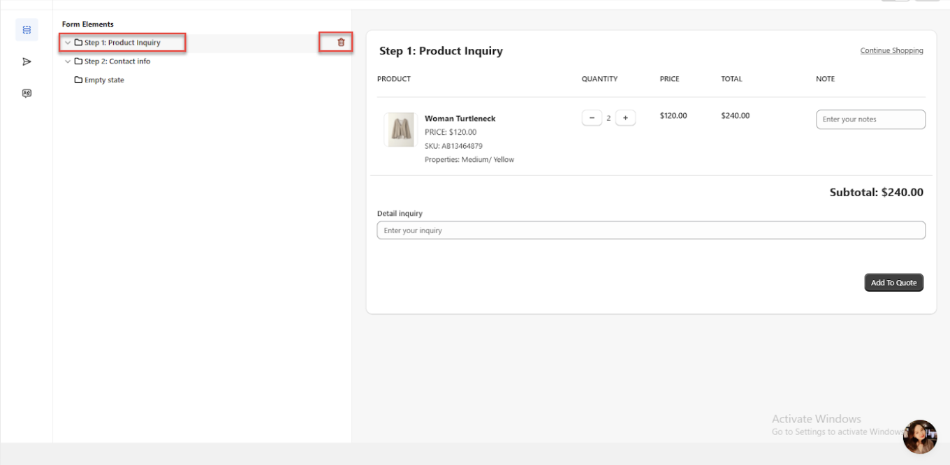Delete Step 1 with the trash icon
950x465 pixels.
pyautogui.click(x=341, y=43)
